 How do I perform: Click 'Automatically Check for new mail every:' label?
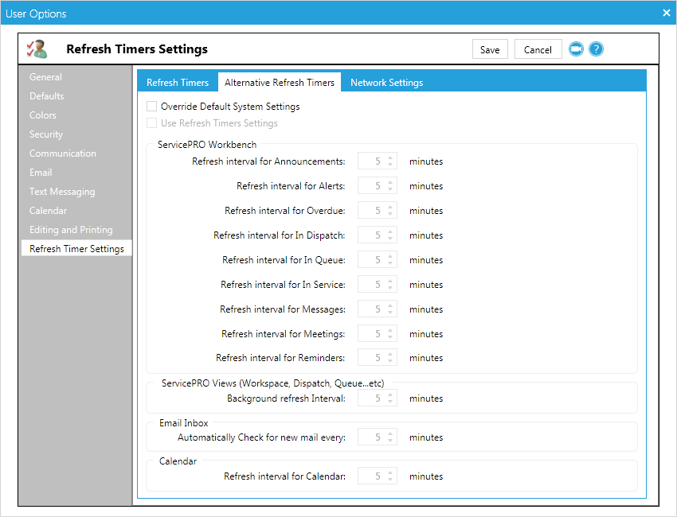point(262,437)
